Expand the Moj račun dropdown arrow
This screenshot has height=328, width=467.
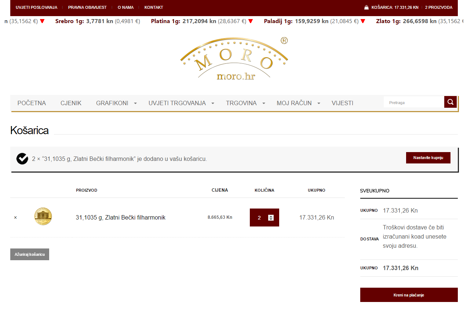319,103
